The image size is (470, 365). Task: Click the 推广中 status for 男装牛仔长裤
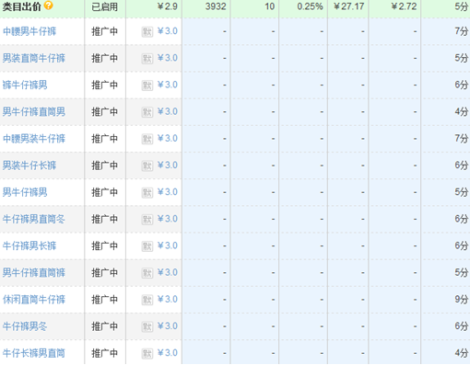[x=105, y=165]
